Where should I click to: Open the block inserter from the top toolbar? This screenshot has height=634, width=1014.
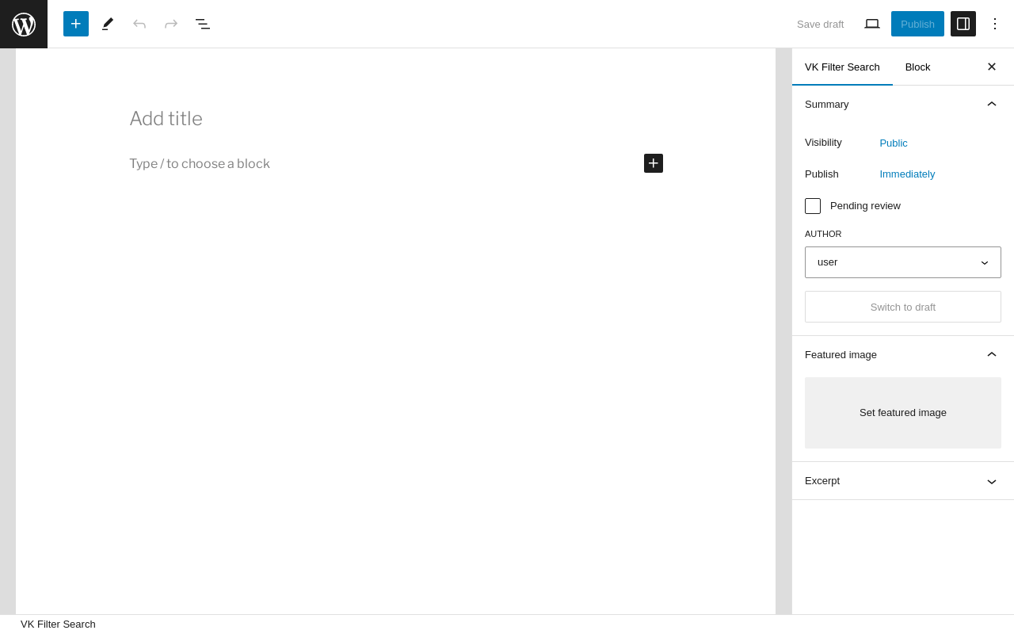click(76, 24)
